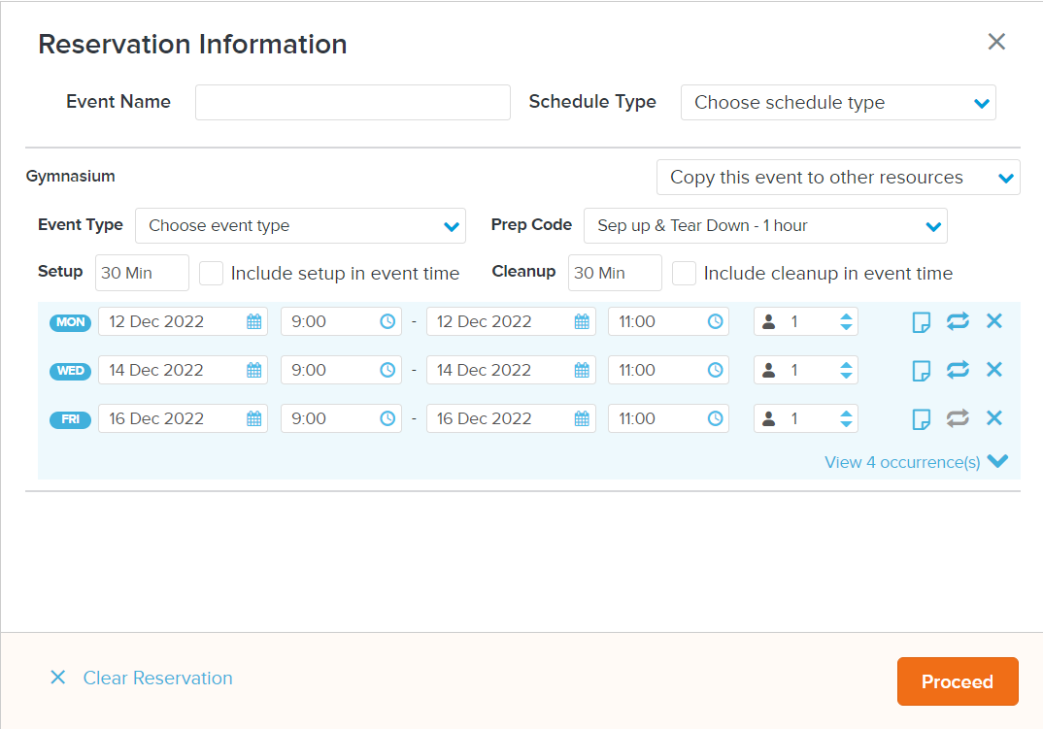The width and height of the screenshot is (1043, 729).
Task: Check Include cleanup in event time
Action: (x=684, y=273)
